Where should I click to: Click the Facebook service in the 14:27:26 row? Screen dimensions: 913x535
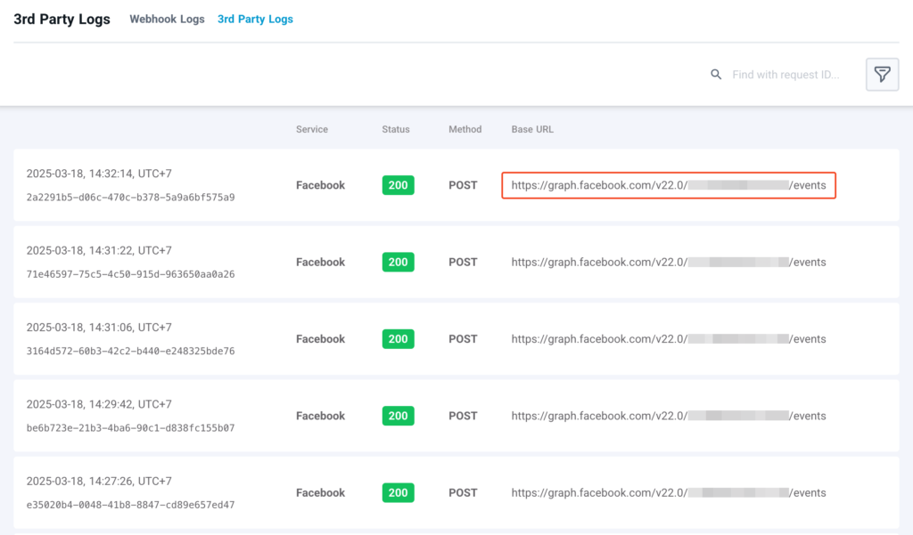pos(320,492)
